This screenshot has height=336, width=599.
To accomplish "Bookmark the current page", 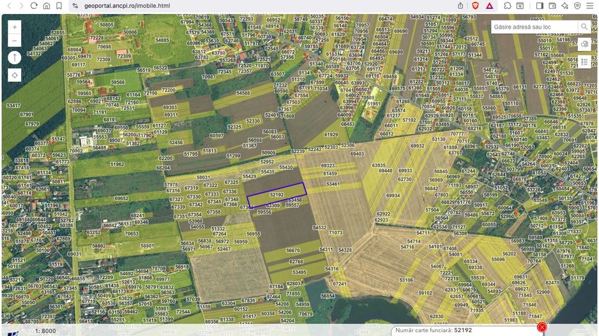I will pyautogui.click(x=59, y=6).
